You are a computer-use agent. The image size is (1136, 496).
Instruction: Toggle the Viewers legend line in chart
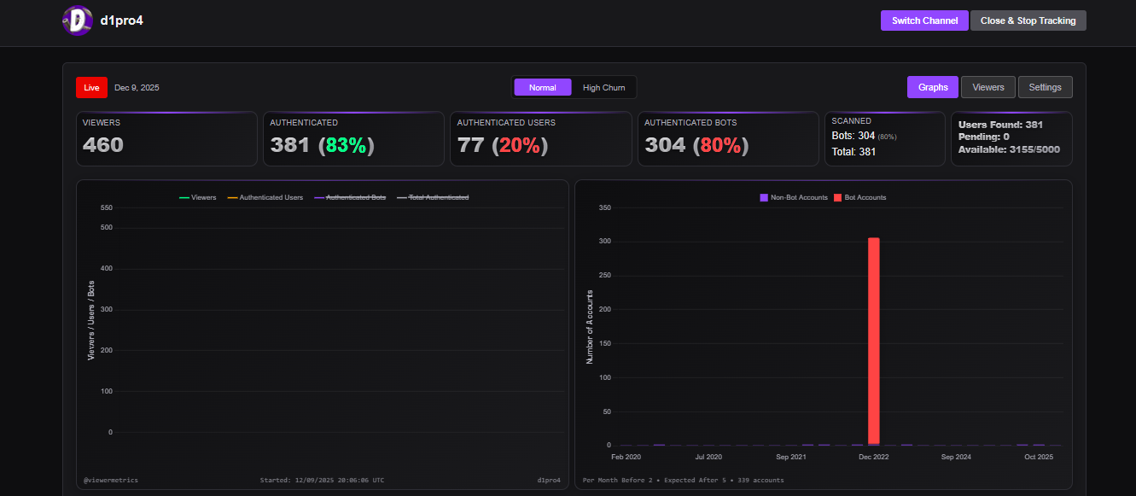(197, 197)
